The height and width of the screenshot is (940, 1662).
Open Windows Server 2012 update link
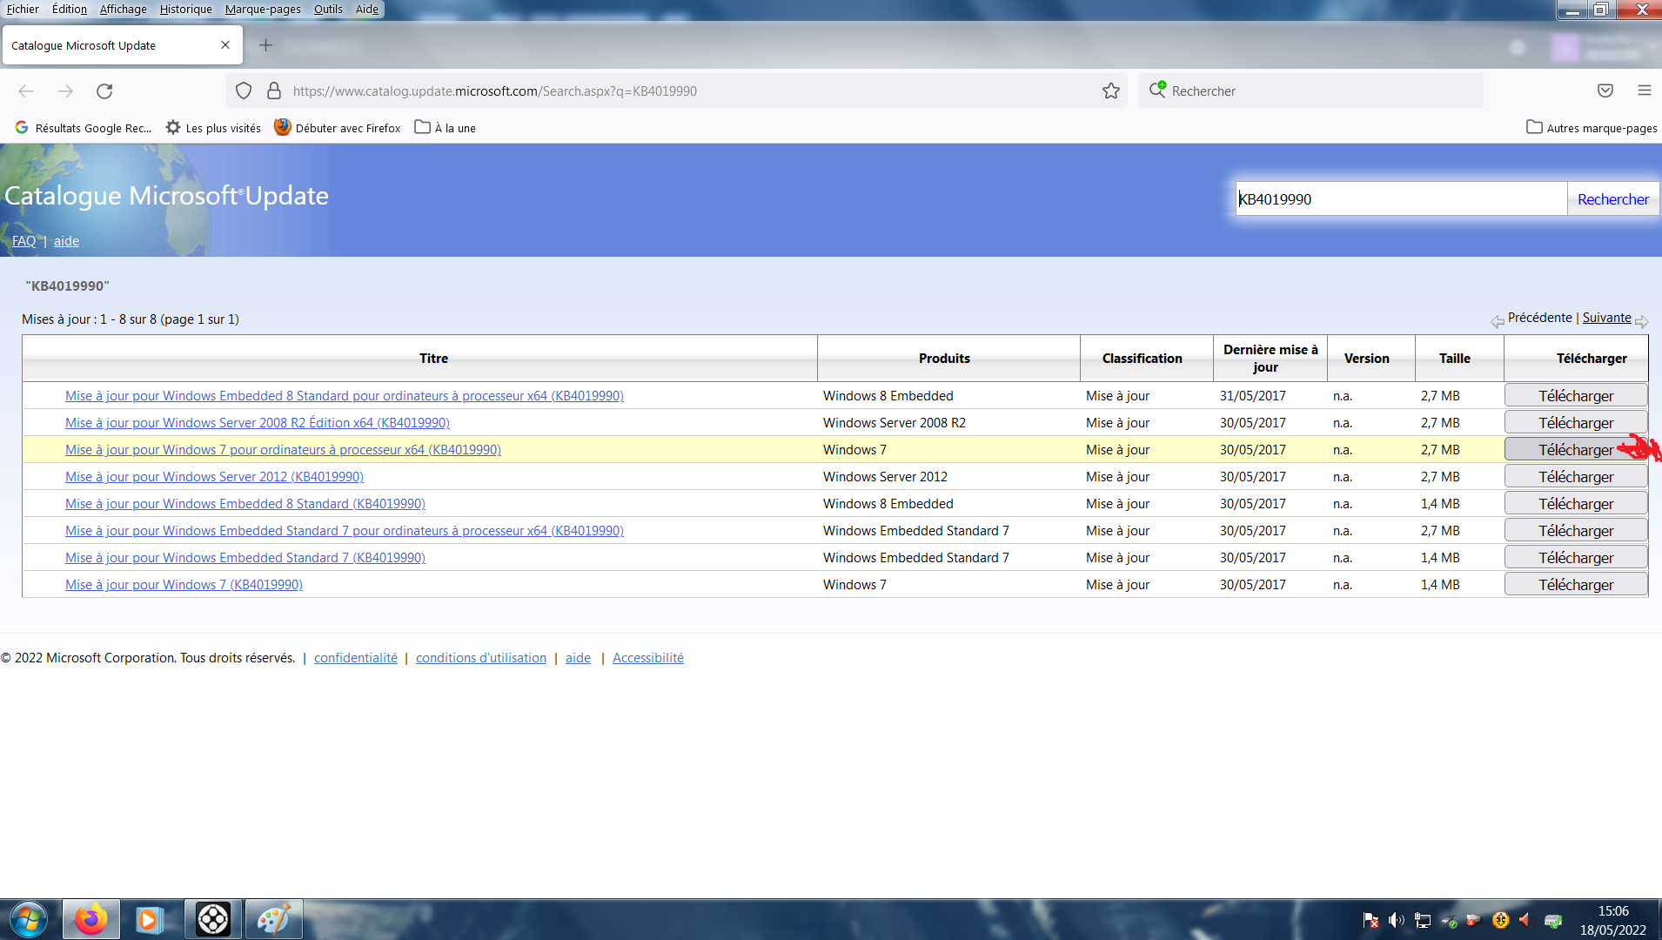click(x=214, y=477)
